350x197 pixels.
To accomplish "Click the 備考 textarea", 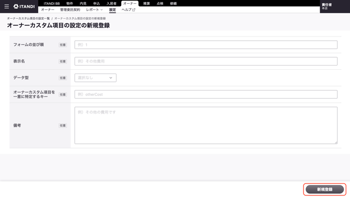I will coord(206,125).
